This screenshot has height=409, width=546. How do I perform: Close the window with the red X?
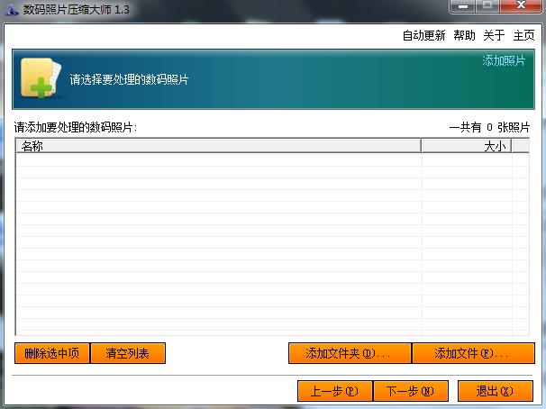coord(521,6)
